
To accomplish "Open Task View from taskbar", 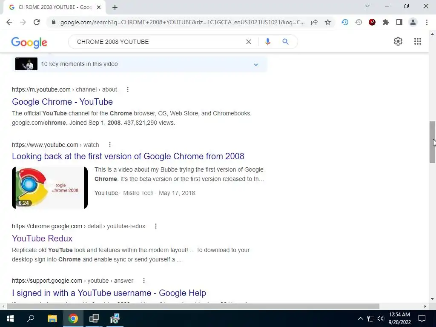I will pyautogui.click(x=94, y=318).
